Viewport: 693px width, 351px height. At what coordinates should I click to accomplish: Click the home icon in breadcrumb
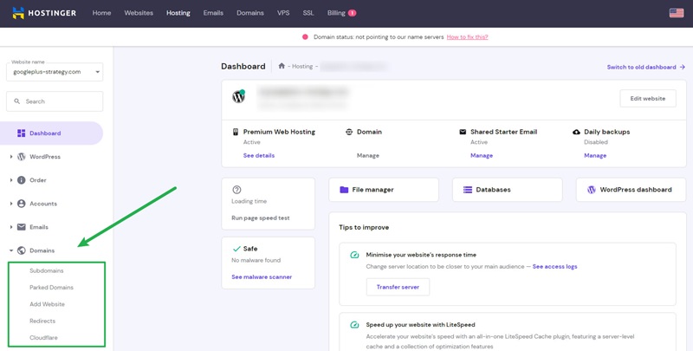click(x=282, y=66)
